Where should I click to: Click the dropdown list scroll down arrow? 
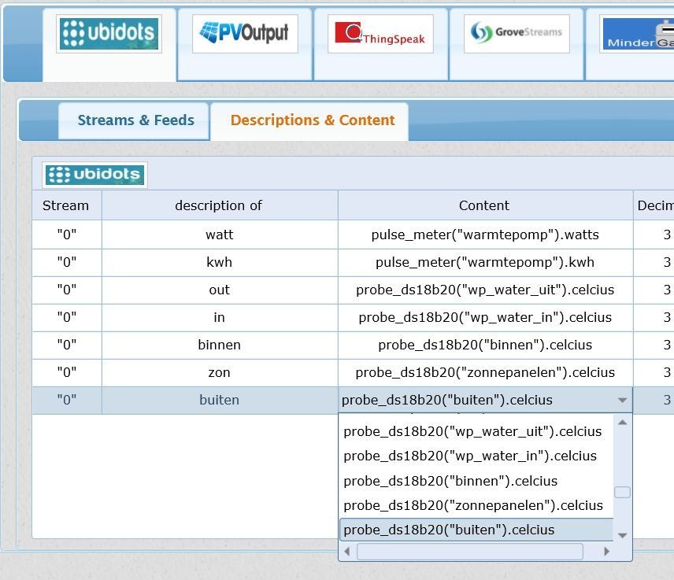tap(622, 535)
